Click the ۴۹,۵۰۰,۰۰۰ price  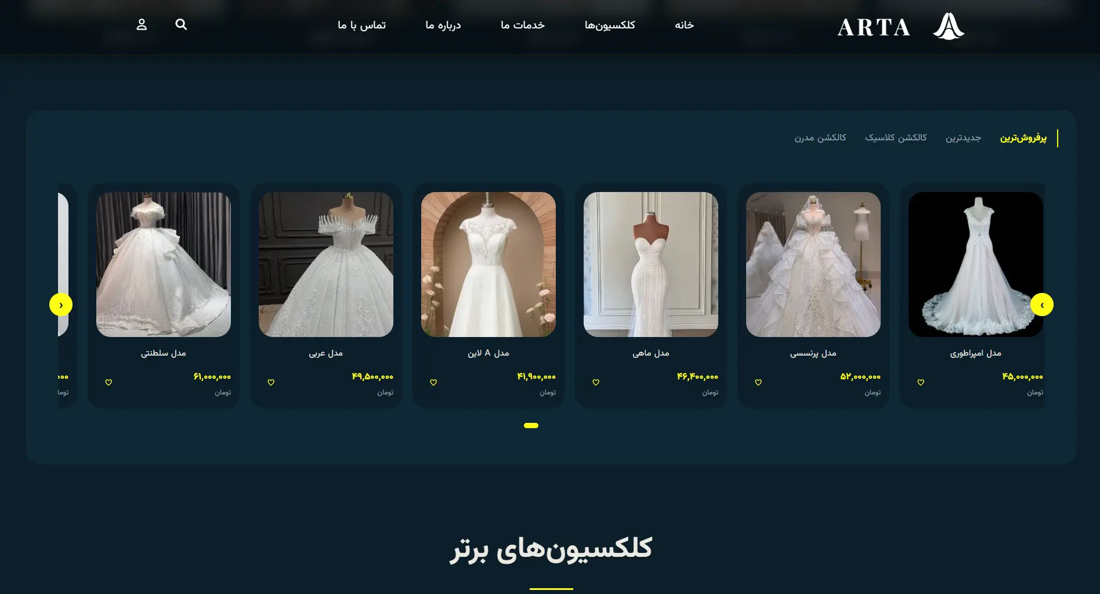(372, 376)
